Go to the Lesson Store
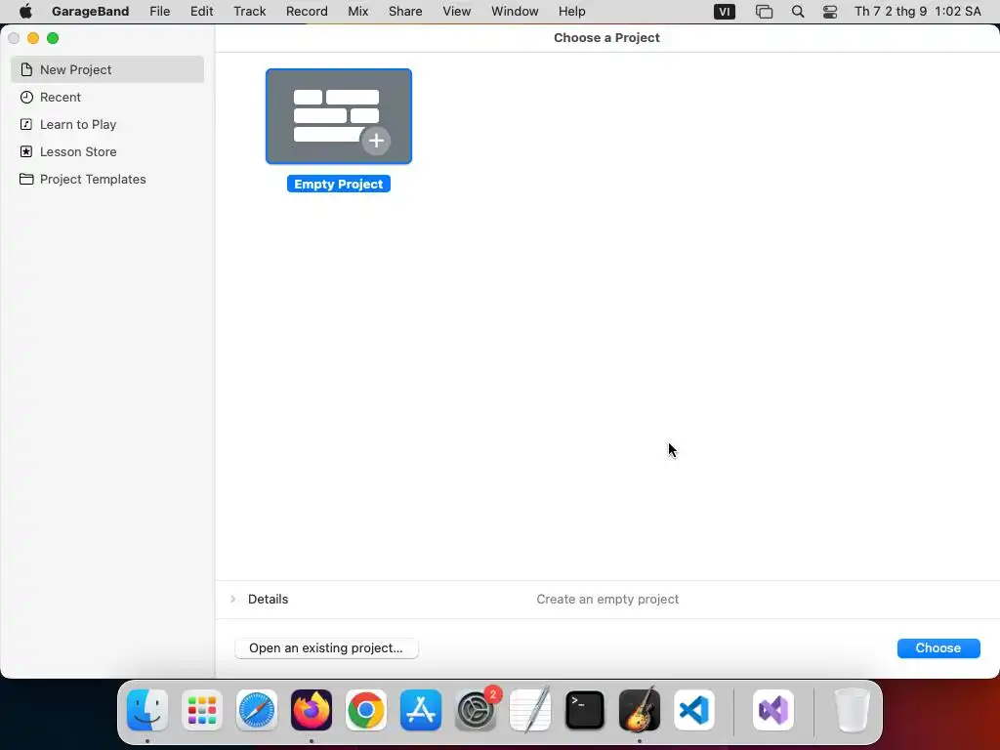The image size is (1000, 750). [107, 151]
